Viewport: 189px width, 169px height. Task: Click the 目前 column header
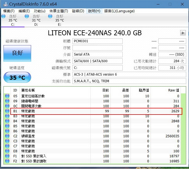(x=100, y=90)
